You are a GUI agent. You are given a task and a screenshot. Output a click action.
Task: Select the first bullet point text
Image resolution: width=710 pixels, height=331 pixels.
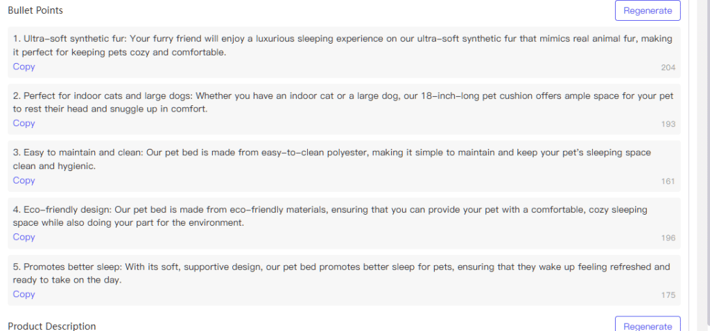(343, 45)
